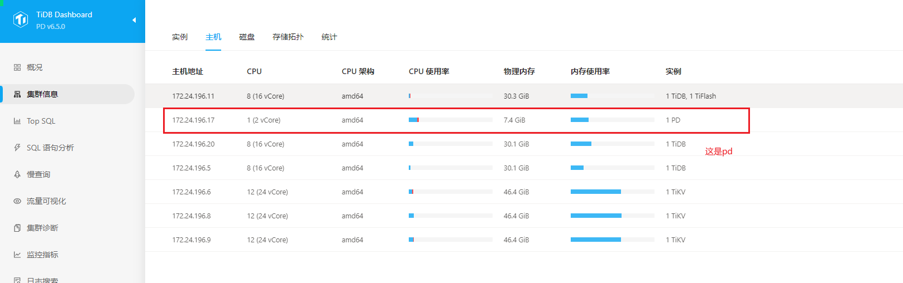Open the 流量可视化 eye icon
The image size is (903, 283).
coord(17,201)
